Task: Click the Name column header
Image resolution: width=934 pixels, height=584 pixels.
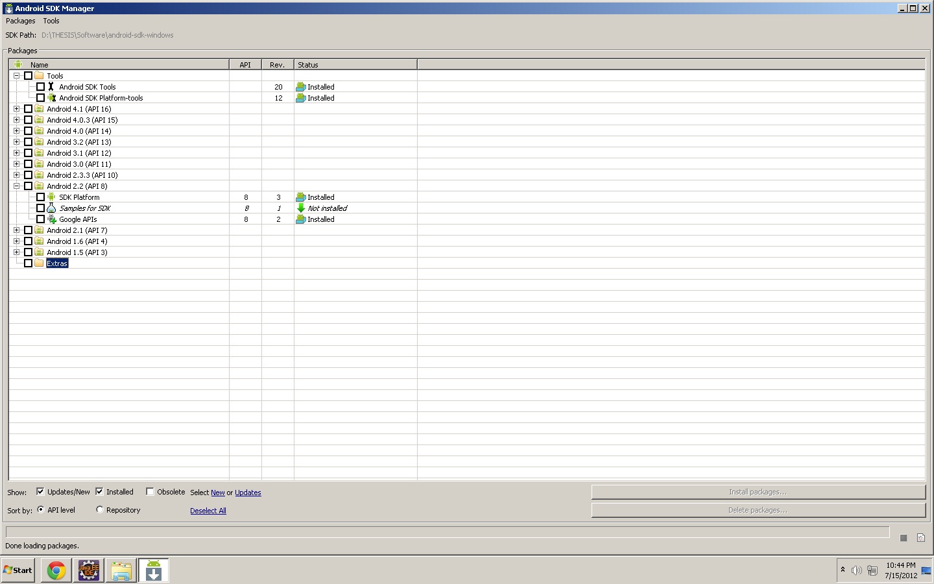Action: pyautogui.click(x=119, y=64)
